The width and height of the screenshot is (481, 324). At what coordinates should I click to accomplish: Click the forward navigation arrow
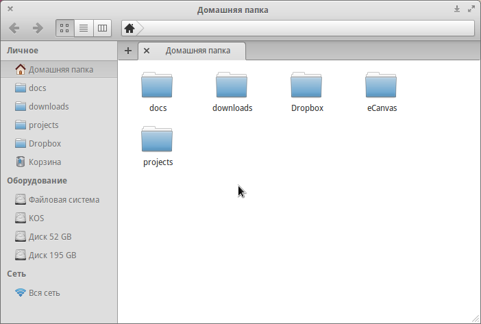point(38,28)
